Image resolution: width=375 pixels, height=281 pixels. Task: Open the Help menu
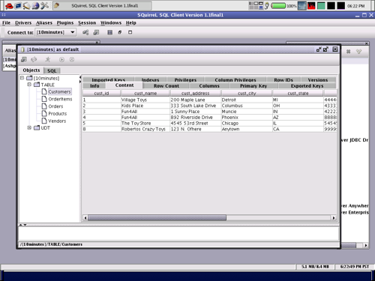130,22
